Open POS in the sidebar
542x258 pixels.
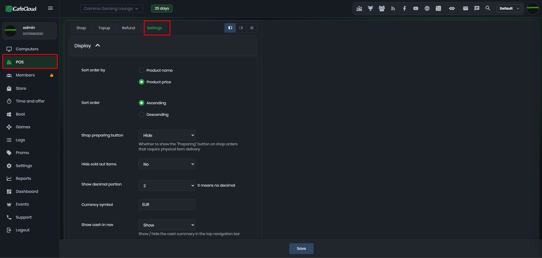coord(30,62)
